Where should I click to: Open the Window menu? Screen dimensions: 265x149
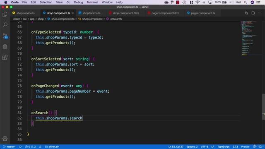107,2
